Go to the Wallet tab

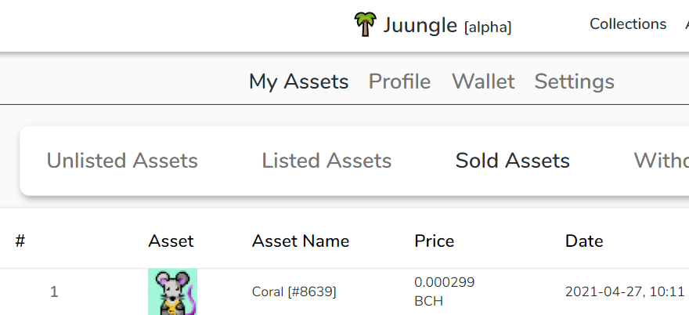pos(483,81)
